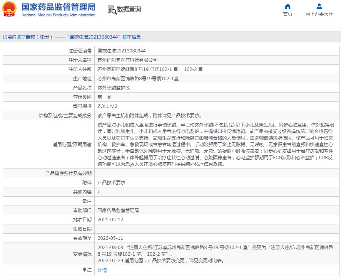Click the 变更情况 row label
Viewport: 341px width, 278px height.
[82, 254]
